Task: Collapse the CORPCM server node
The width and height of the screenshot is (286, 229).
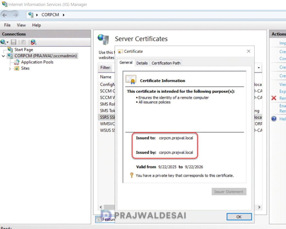Action: (x=3, y=56)
